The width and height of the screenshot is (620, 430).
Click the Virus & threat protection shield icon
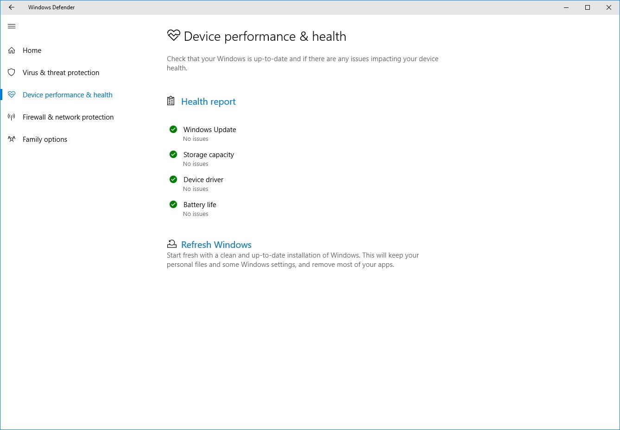point(12,72)
